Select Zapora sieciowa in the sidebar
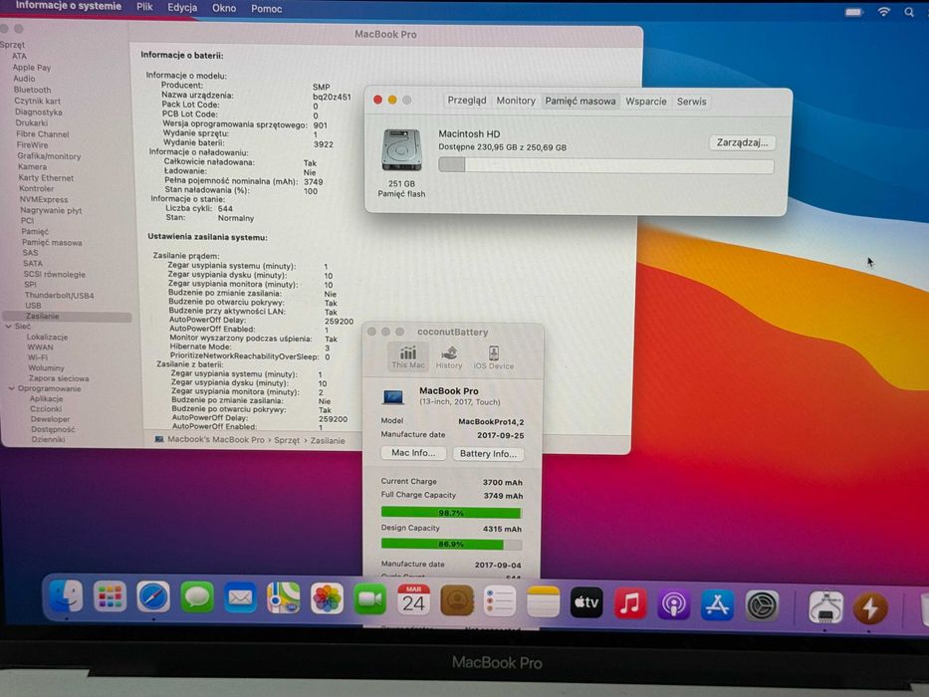 coord(59,378)
